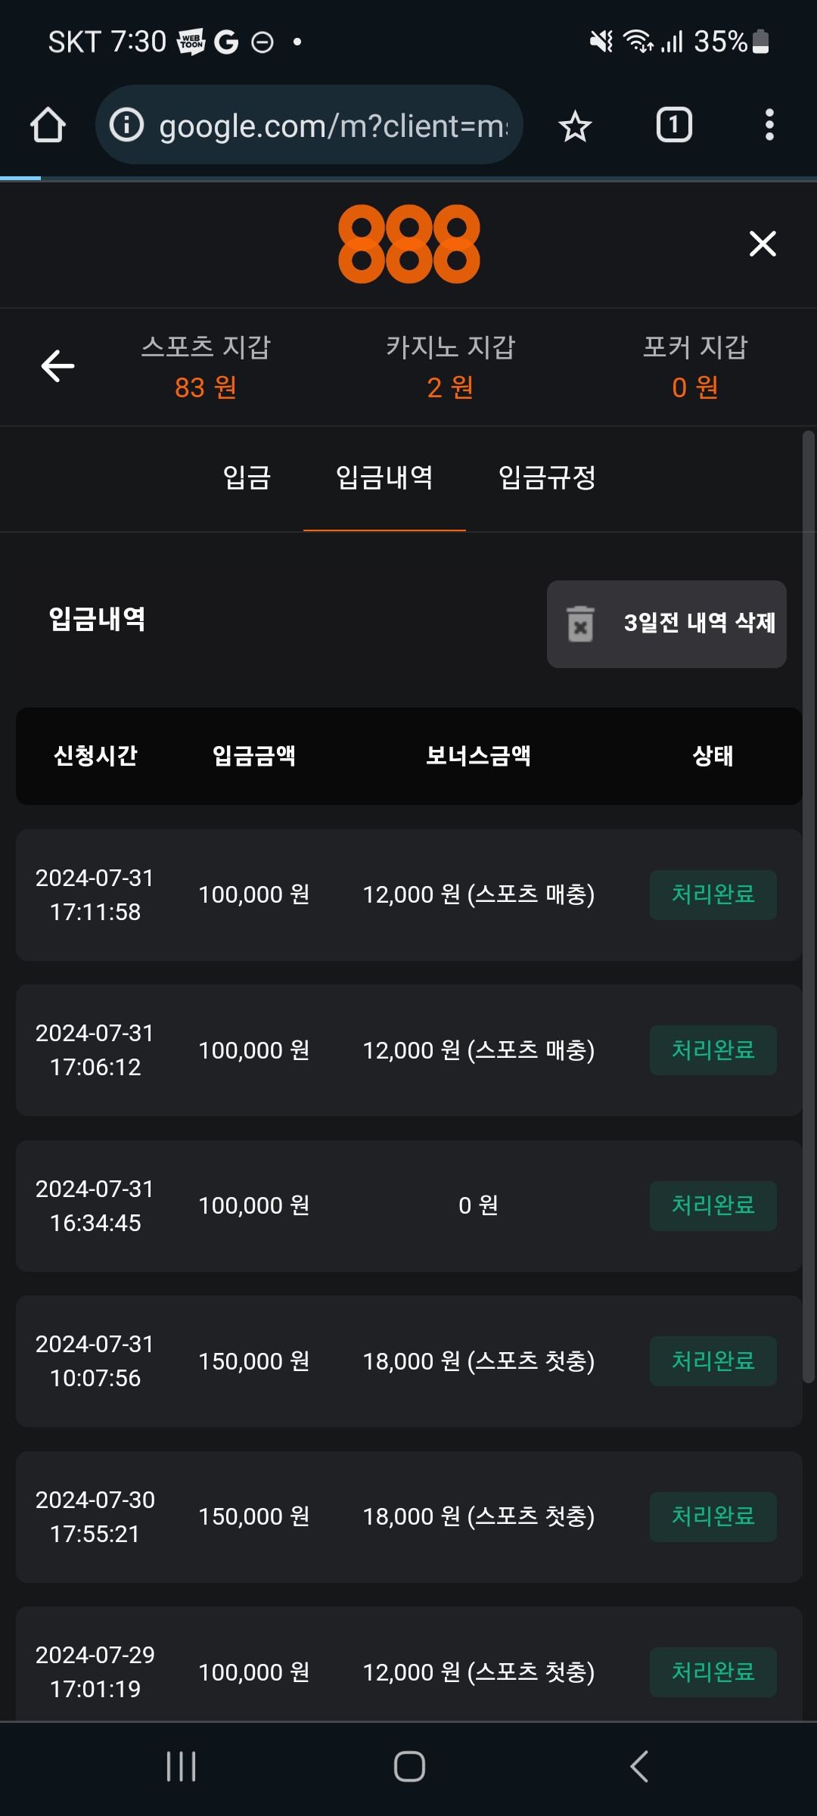This screenshot has height=1816, width=817.
Task: Bookmark page with the star icon
Action: [x=575, y=126]
